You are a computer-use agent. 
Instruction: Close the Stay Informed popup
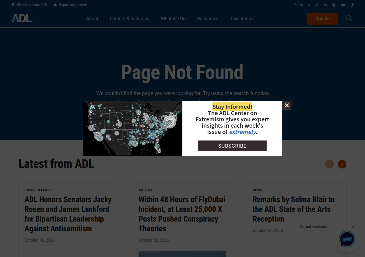tap(287, 105)
